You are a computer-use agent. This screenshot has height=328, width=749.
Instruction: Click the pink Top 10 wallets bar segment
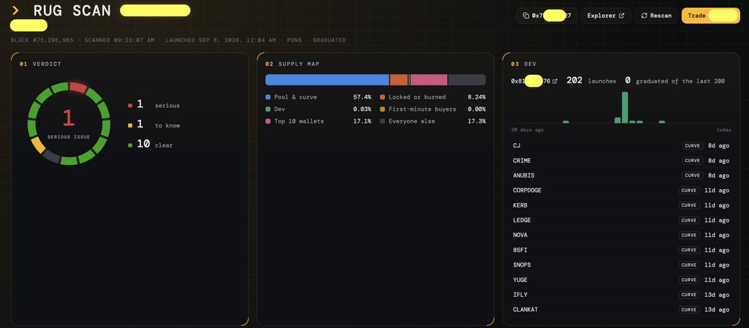(429, 79)
